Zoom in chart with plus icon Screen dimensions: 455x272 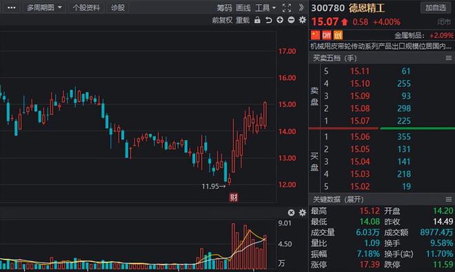click(280, 20)
